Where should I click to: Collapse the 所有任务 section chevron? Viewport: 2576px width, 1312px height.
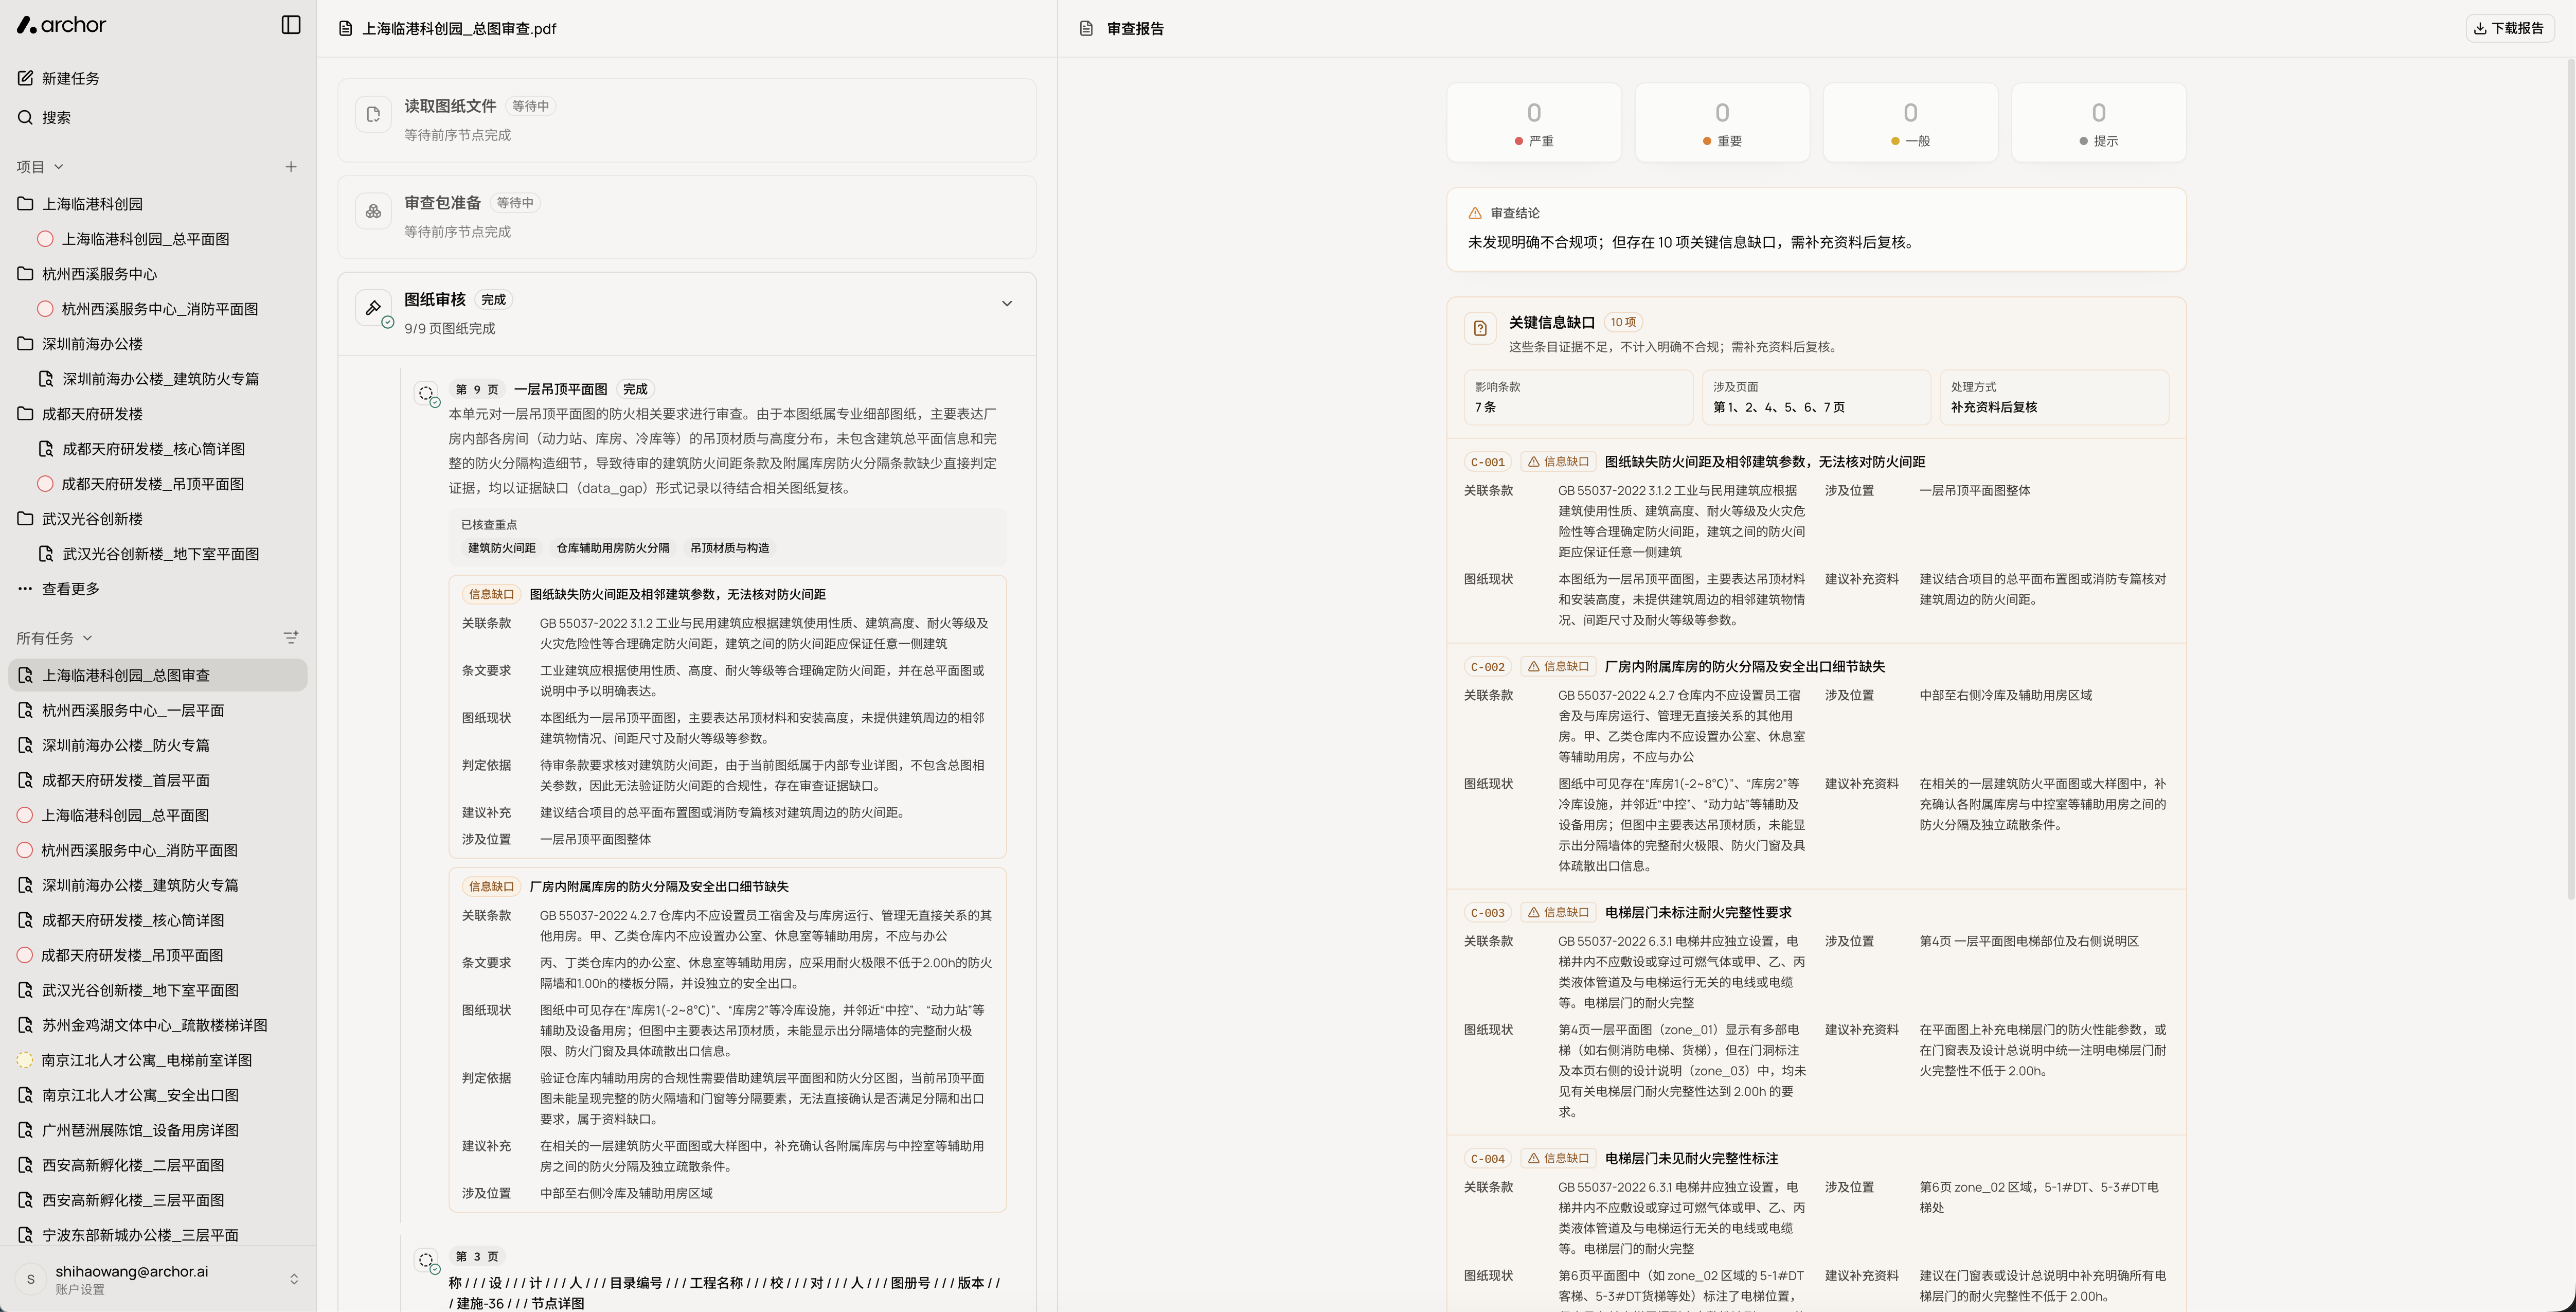pyautogui.click(x=88, y=638)
